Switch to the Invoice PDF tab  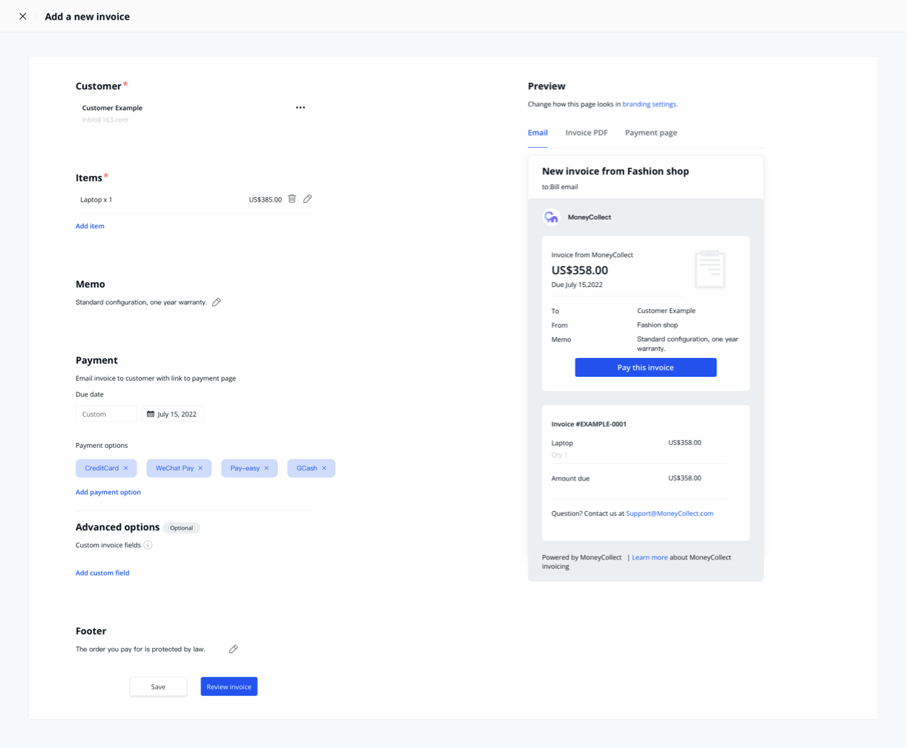(x=586, y=133)
